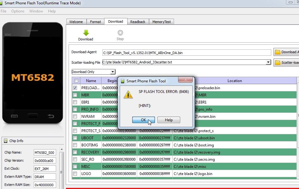Click the Help button in the error dialog

169,120
